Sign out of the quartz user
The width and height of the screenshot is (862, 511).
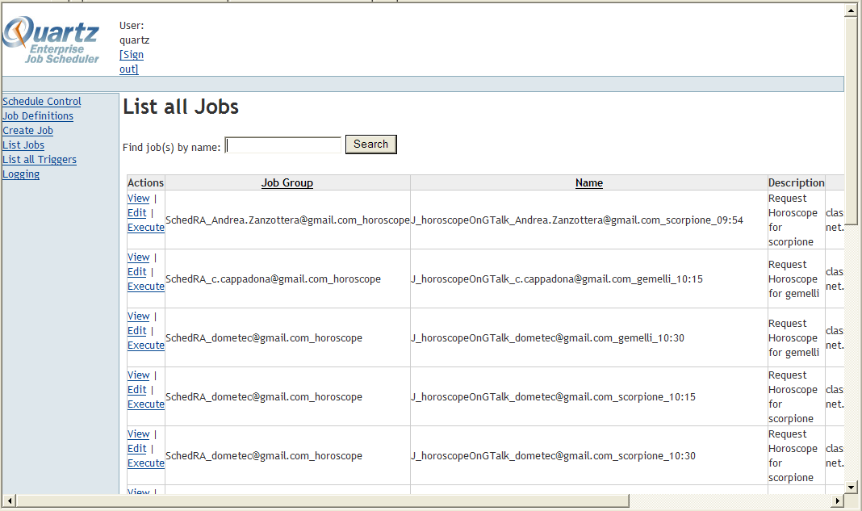[x=131, y=62]
